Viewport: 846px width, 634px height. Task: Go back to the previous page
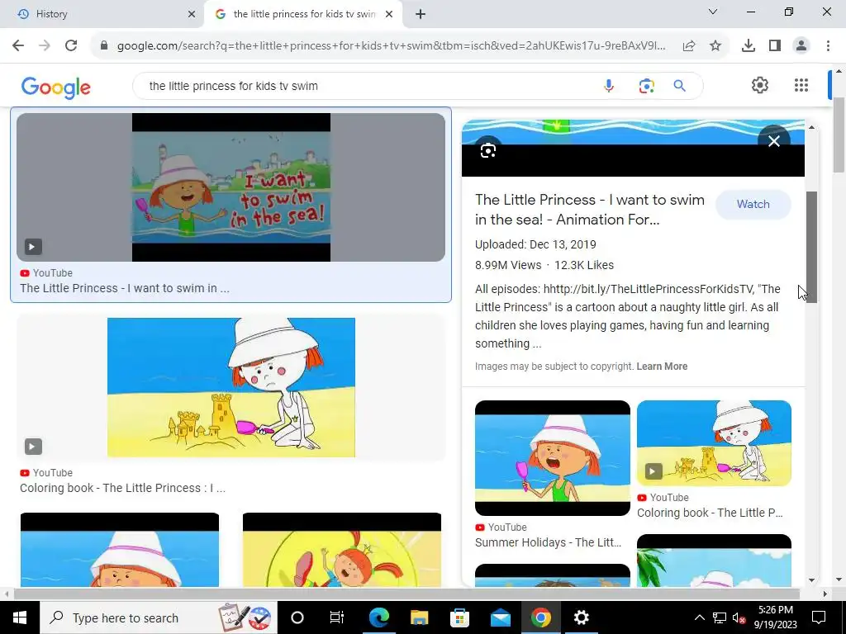point(18,46)
